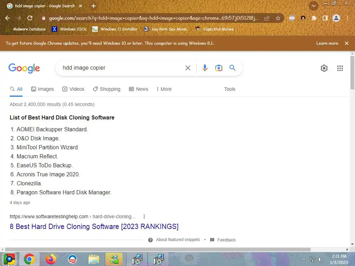Open the 8 Best Hard Drive Cloning Software link

pyautogui.click(x=94, y=227)
